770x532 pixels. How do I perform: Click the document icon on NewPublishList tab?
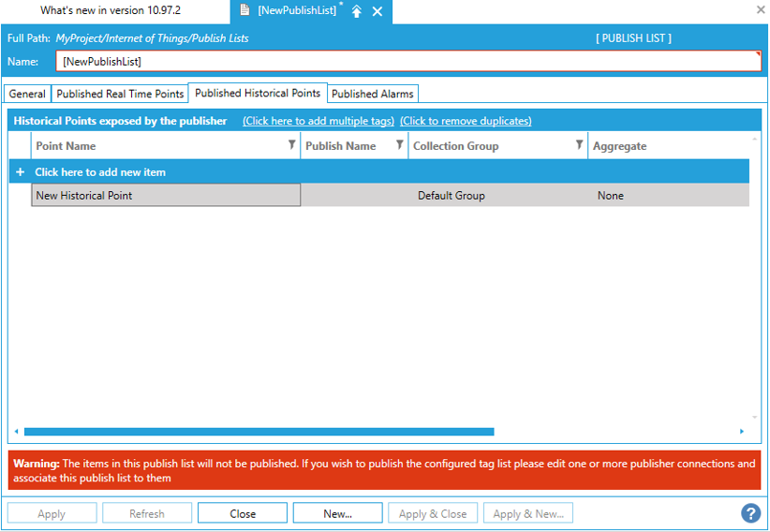(x=244, y=11)
